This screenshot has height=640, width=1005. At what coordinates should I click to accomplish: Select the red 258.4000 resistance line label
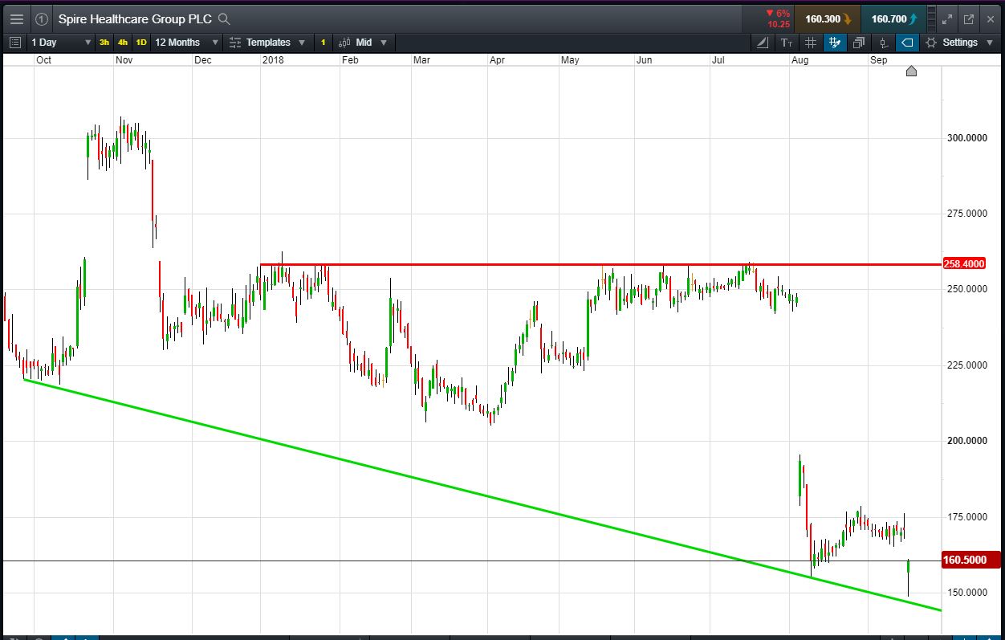point(963,263)
